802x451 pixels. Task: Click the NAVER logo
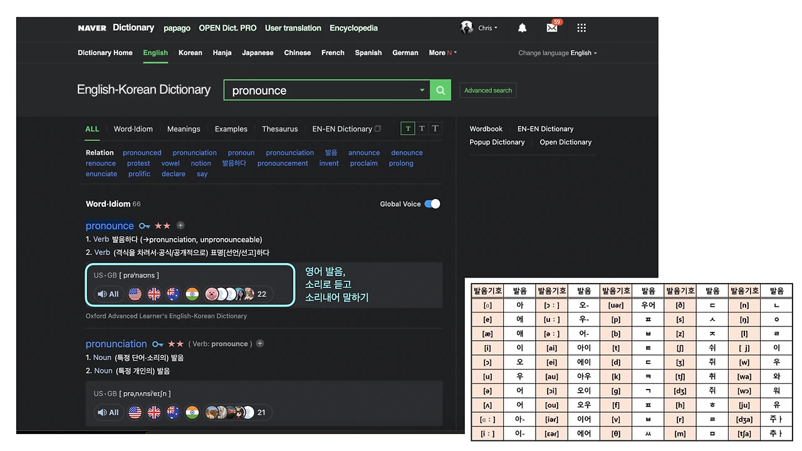tap(92, 28)
